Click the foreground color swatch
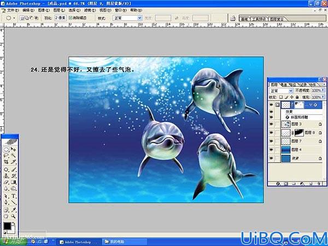 (7, 226)
